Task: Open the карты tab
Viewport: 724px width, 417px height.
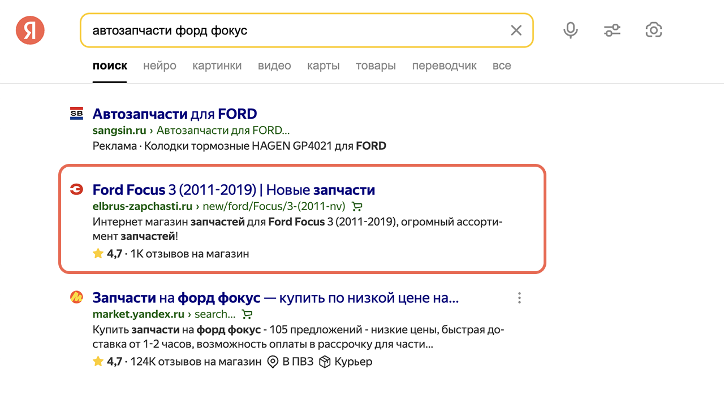Action: pyautogui.click(x=324, y=66)
